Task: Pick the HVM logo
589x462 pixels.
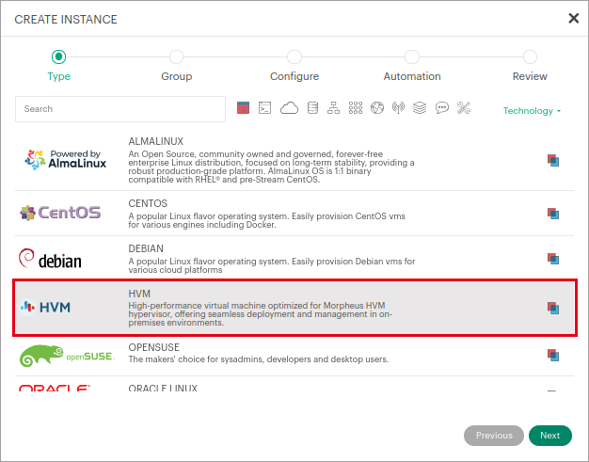Action: 45,308
